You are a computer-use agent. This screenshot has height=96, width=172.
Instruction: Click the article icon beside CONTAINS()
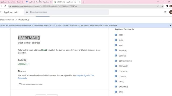116,66
